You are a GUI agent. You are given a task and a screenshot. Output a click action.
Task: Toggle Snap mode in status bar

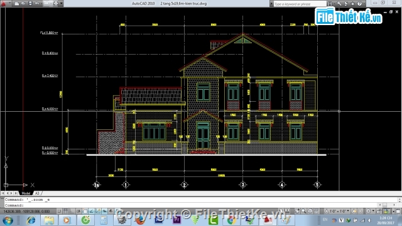(59, 211)
